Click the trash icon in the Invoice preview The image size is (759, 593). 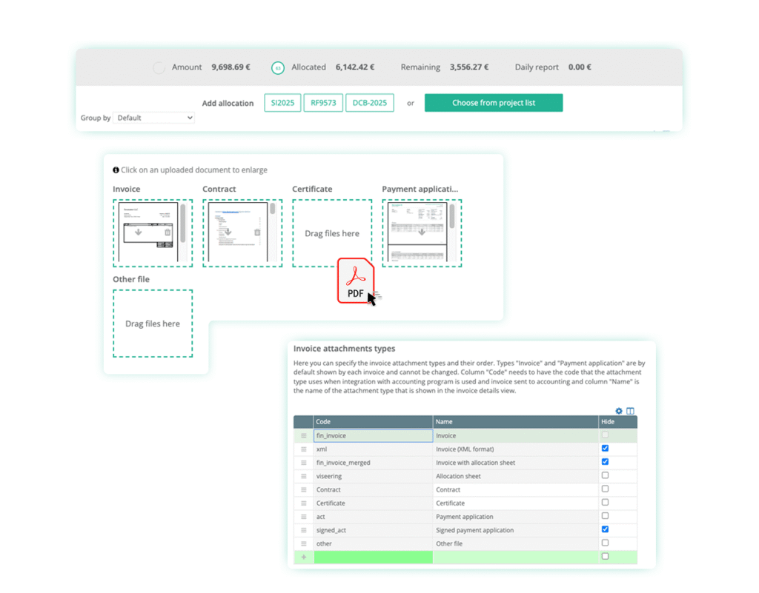(x=168, y=232)
